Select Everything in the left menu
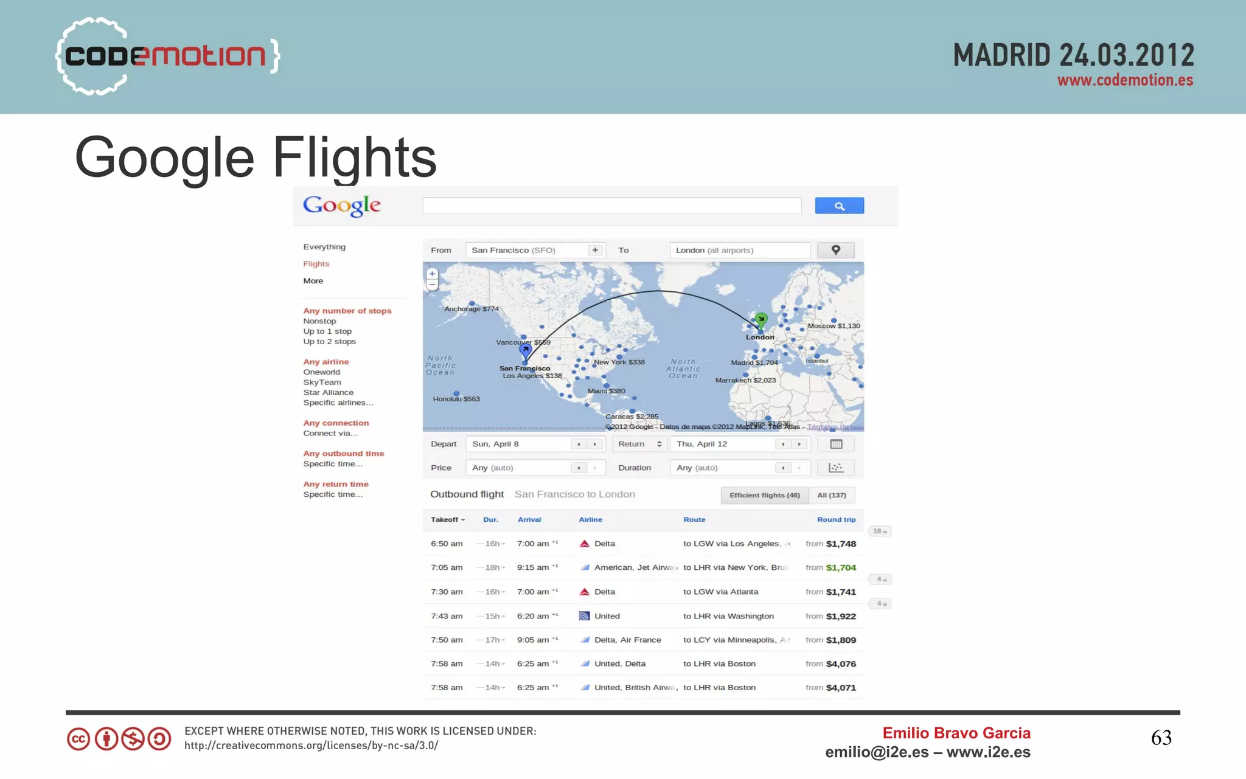Screen dimensions: 1246x779 click(x=324, y=247)
